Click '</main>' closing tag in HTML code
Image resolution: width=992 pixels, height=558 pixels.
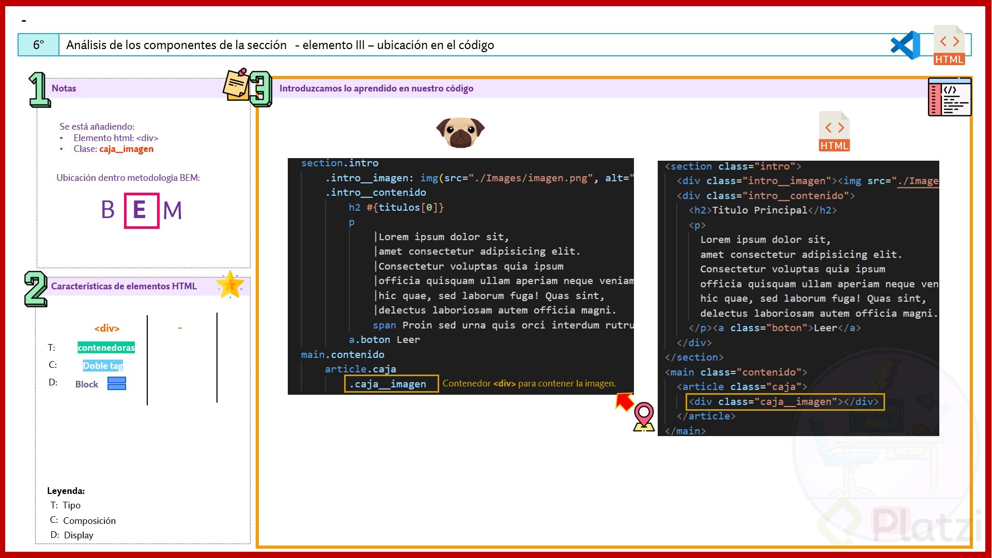[x=685, y=431]
